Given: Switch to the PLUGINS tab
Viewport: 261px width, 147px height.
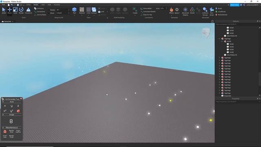Looking at the screenshot, I should pyautogui.click(x=57, y=5).
